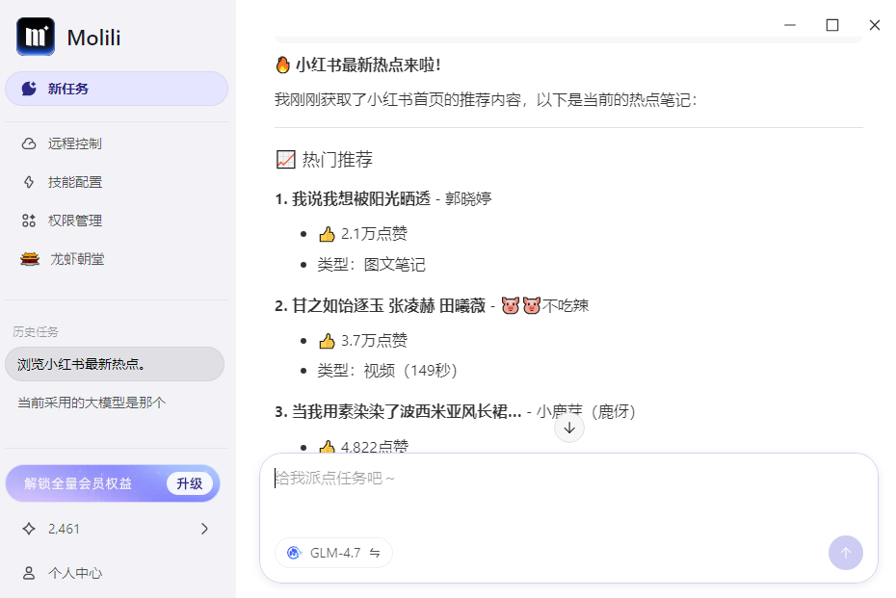Screen dimensions: 896x598
Task: Expand credits details with the chevron arrow
Action: [204, 529]
